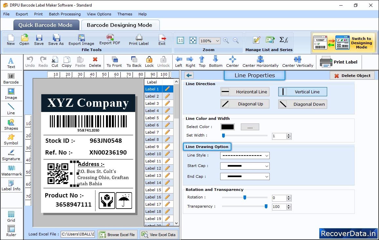Click the back arrow in Line Properties
This screenshot has width=379, height=240.
click(189, 76)
